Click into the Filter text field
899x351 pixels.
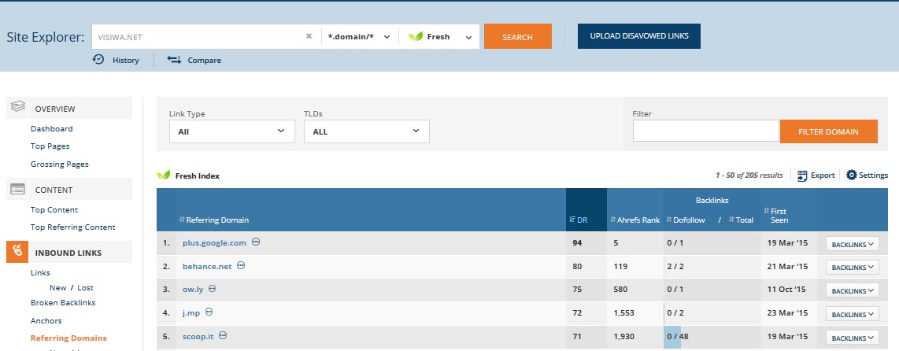pyautogui.click(x=705, y=131)
